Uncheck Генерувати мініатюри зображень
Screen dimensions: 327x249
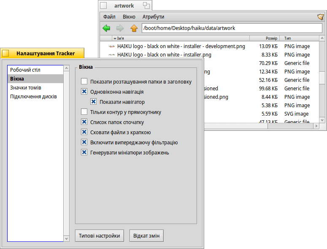click(x=84, y=152)
